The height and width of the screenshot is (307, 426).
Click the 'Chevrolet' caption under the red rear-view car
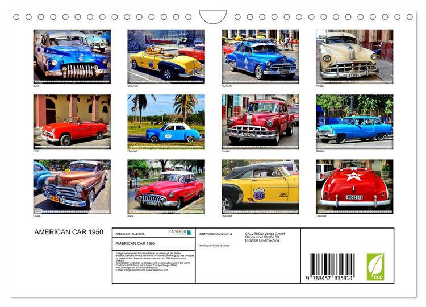click(321, 216)
